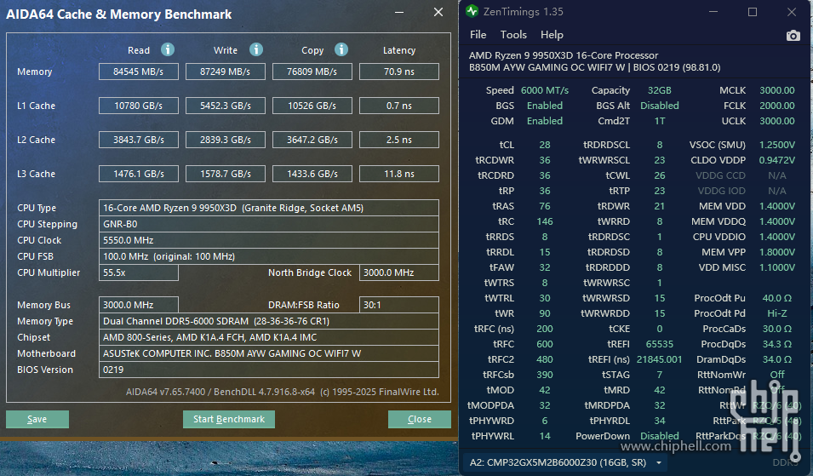
Task: Close AIDA64 using title bar X
Action: [438, 13]
